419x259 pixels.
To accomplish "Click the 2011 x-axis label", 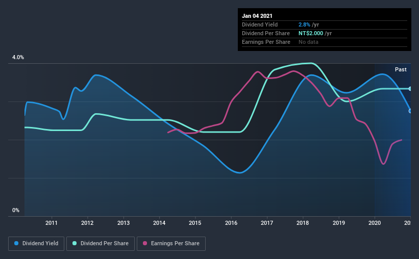I will (52, 223).
